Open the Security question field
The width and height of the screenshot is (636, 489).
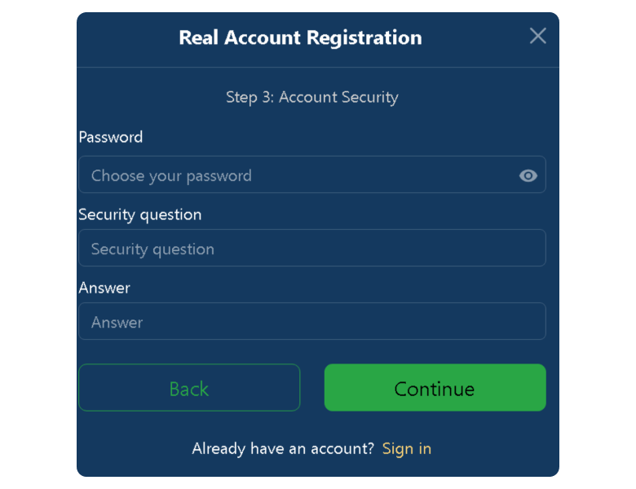tap(311, 248)
